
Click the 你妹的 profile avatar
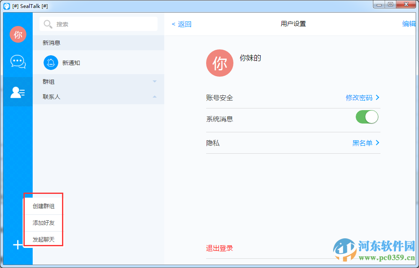point(220,63)
